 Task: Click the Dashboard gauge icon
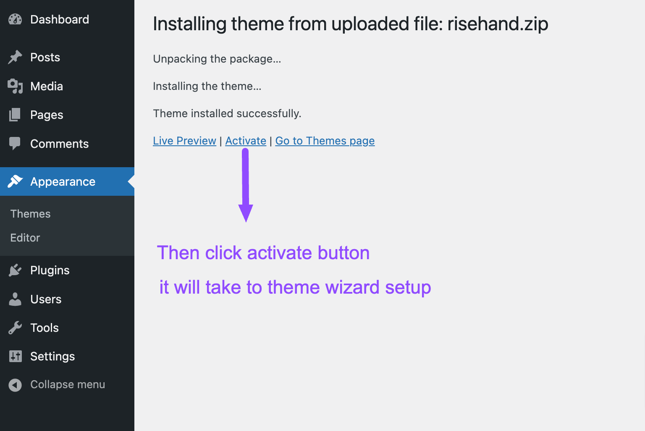pyautogui.click(x=15, y=19)
